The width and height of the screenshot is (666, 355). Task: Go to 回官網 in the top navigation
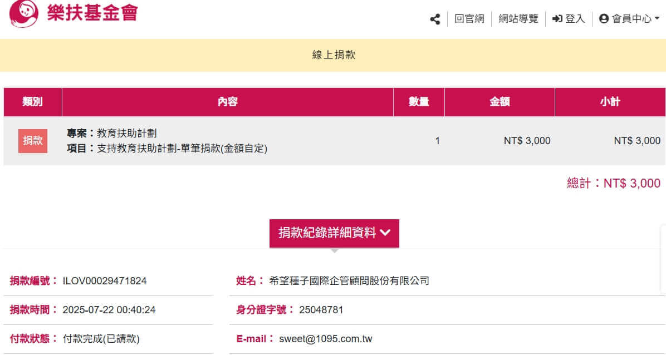pos(469,19)
